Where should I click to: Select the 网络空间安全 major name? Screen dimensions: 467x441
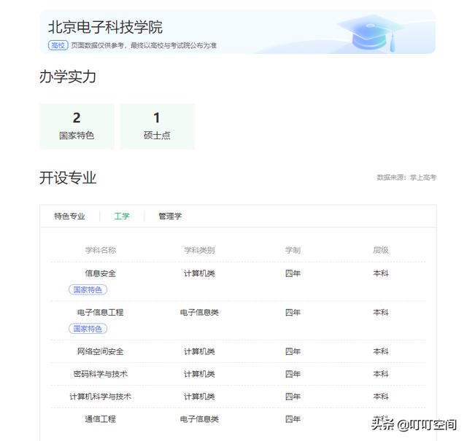click(x=101, y=351)
